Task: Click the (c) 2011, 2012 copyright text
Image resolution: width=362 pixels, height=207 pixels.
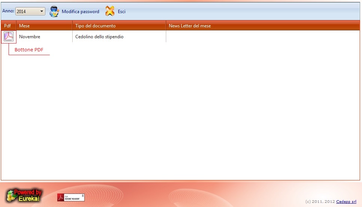Action: tap(320, 202)
